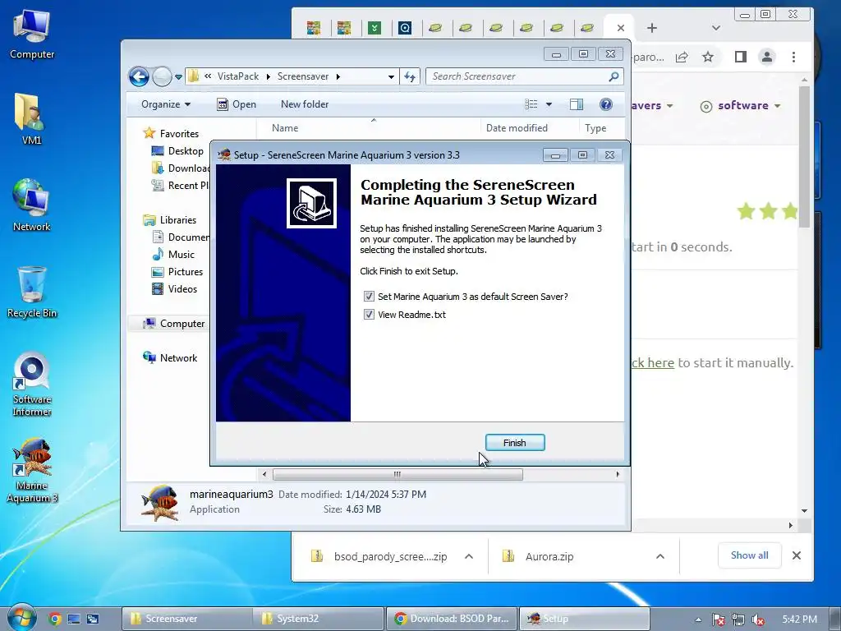Open the Network desktop icon
This screenshot has width=841, height=631.
click(32, 205)
